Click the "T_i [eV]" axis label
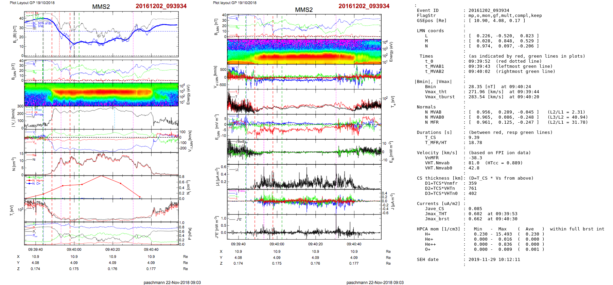The width and height of the screenshot is (613, 285). pyautogui.click(x=12, y=210)
